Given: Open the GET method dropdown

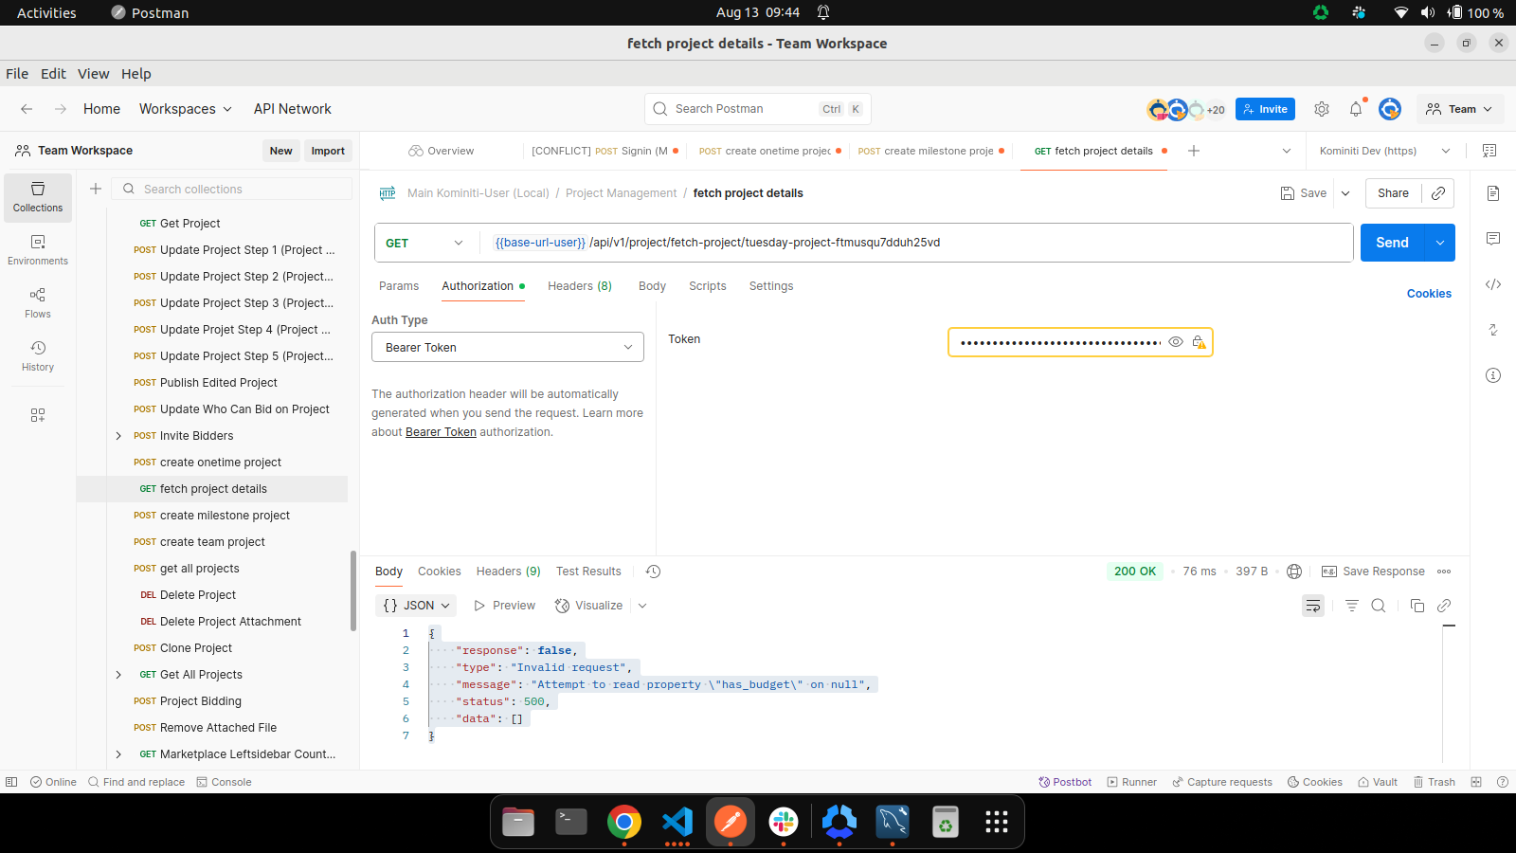Looking at the screenshot, I should tap(424, 243).
